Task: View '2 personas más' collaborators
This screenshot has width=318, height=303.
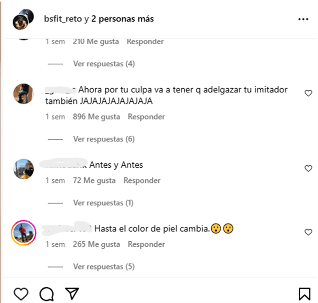Action: (123, 19)
